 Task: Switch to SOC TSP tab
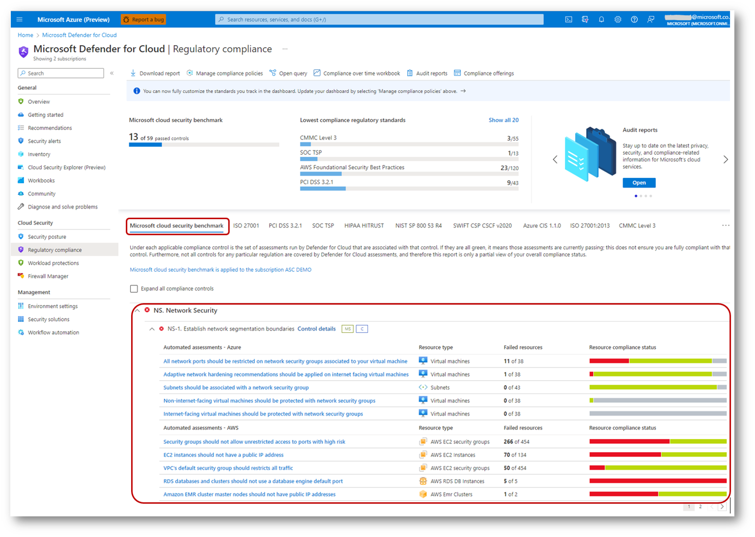click(323, 226)
